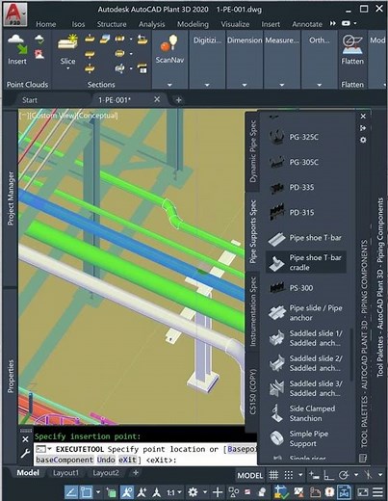This screenshot has height=501, width=388.
Task: Click tool palette auto-hide icon
Action: point(363,128)
